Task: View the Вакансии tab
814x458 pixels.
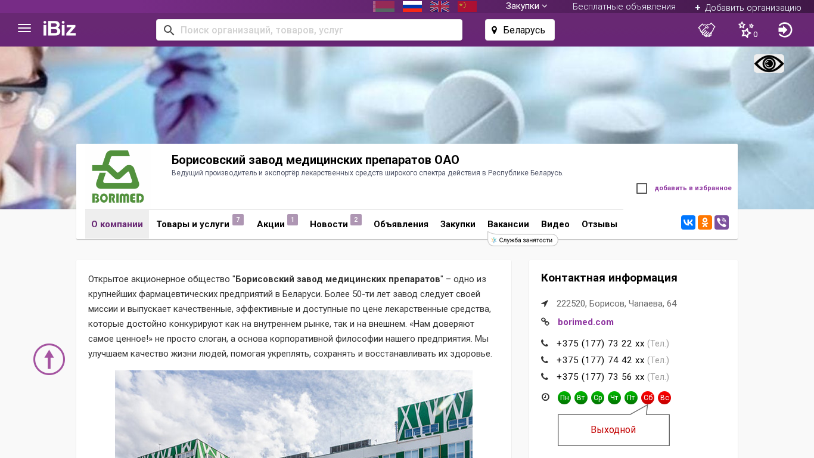Action: pos(508,224)
